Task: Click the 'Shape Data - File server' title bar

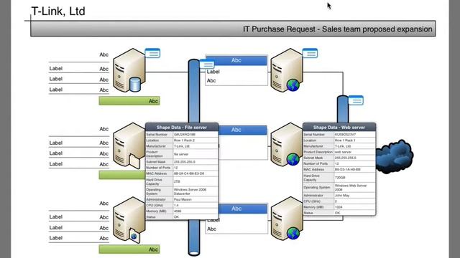Action: (182, 128)
